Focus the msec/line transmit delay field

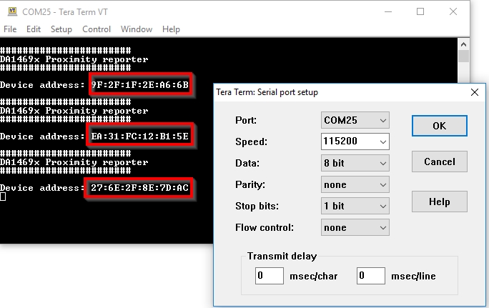pyautogui.click(x=371, y=276)
